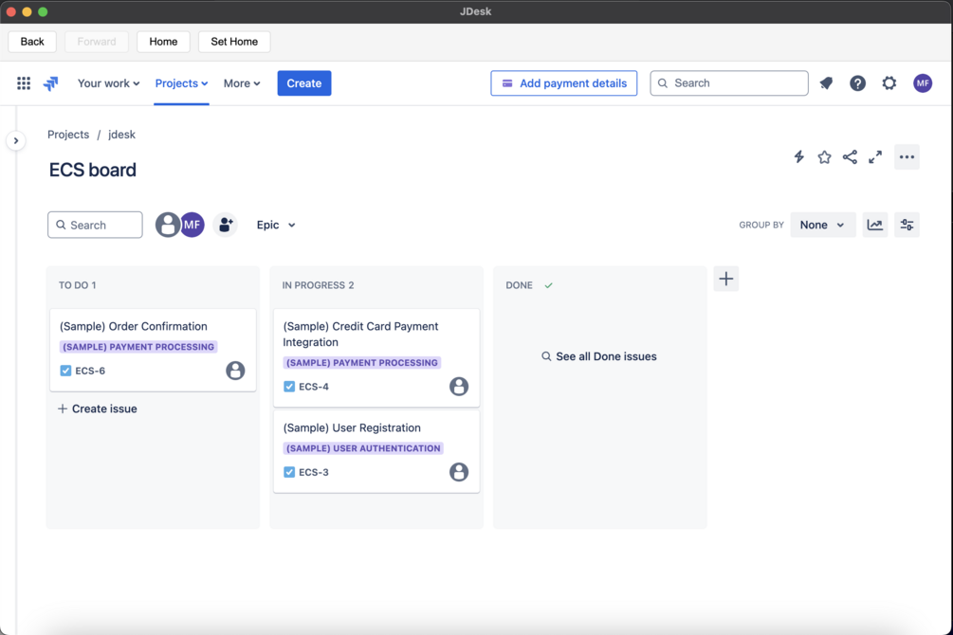Click See all Done issues link
This screenshot has height=635, width=953.
(x=599, y=356)
